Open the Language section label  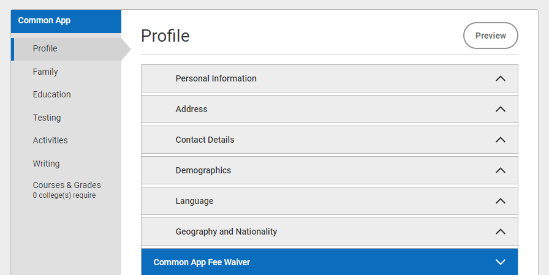tap(194, 201)
